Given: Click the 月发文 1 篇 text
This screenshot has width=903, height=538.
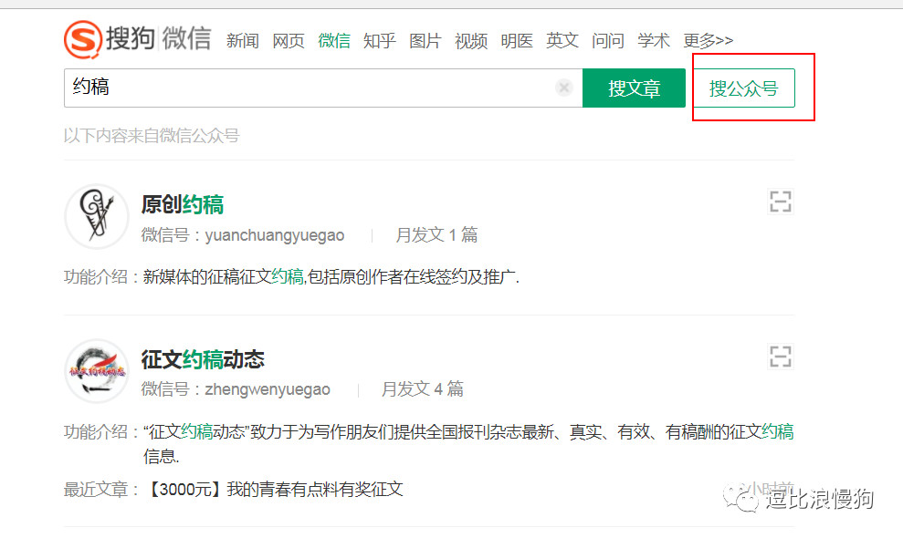Looking at the screenshot, I should click(436, 234).
